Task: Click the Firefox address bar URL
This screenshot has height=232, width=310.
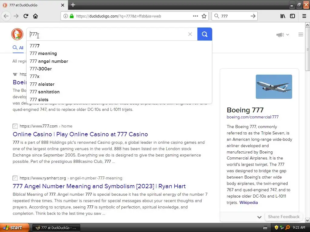Action: (x=118, y=16)
